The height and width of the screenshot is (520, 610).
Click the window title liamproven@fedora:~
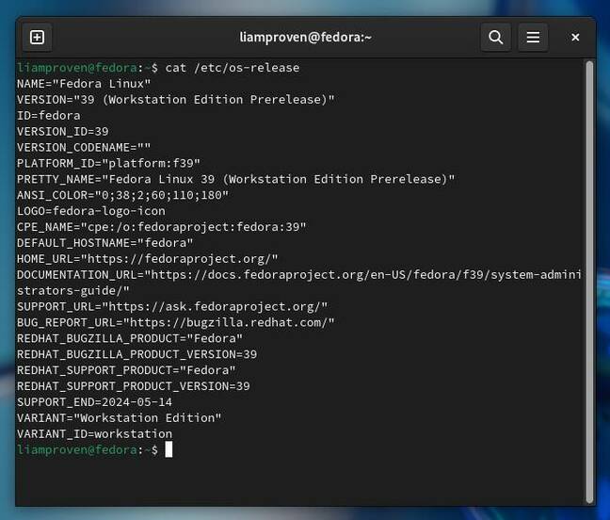(305, 38)
